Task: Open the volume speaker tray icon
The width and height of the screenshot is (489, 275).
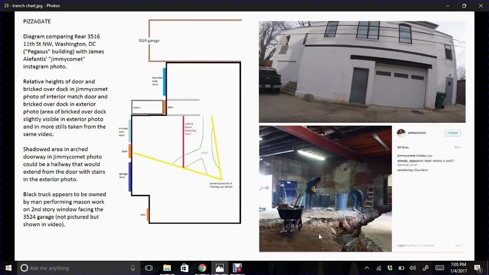Action: pyautogui.click(x=413, y=268)
